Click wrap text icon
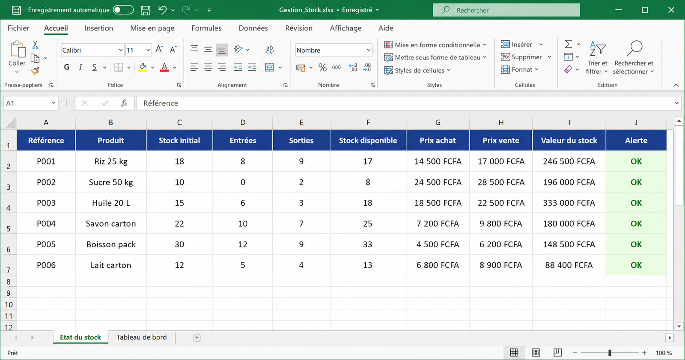This screenshot has width=685, height=360. 270,50
